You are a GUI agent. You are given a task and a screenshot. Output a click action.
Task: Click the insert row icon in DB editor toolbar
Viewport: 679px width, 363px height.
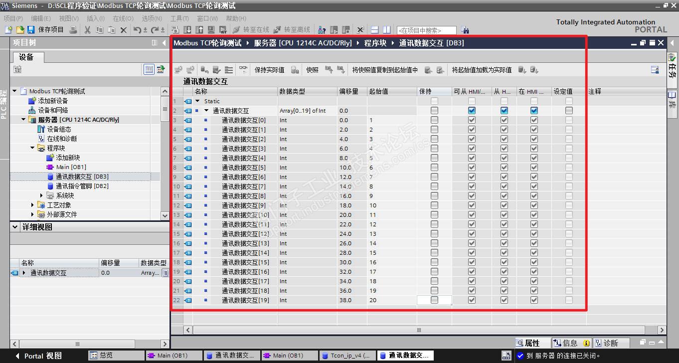(x=178, y=70)
